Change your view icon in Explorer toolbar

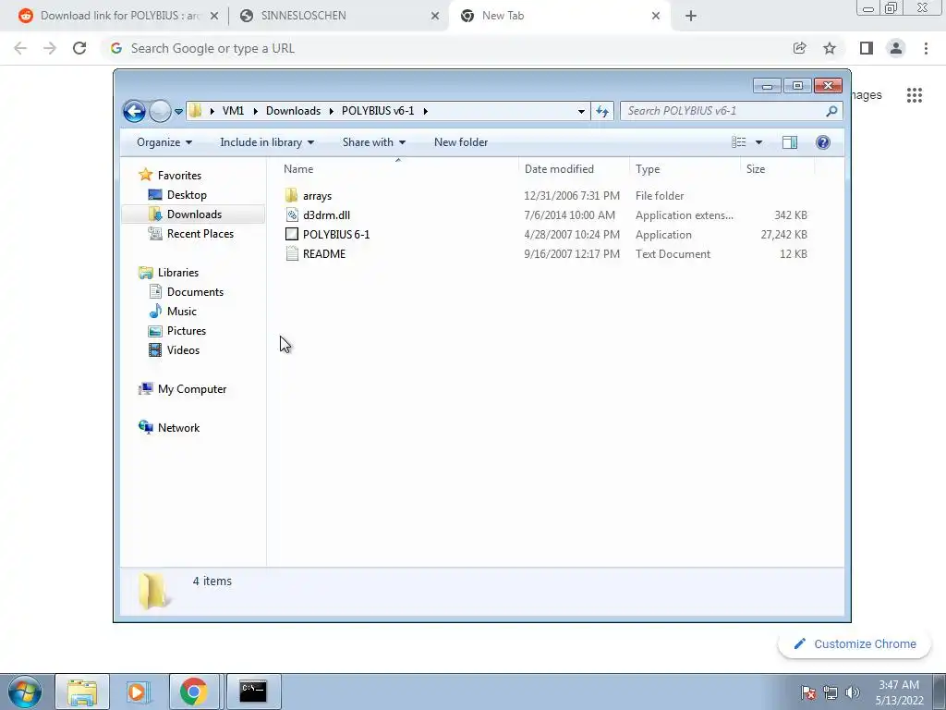(x=739, y=142)
